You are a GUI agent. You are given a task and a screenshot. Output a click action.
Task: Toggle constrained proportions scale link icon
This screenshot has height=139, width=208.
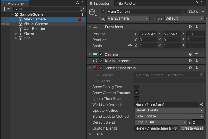click(130, 46)
